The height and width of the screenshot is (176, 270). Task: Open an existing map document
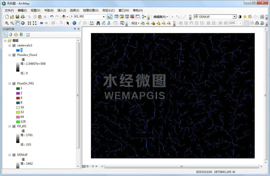(x=12, y=17)
